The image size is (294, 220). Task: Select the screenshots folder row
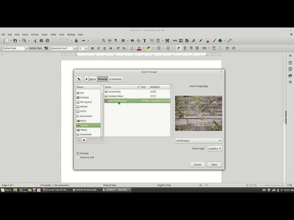click(137, 92)
